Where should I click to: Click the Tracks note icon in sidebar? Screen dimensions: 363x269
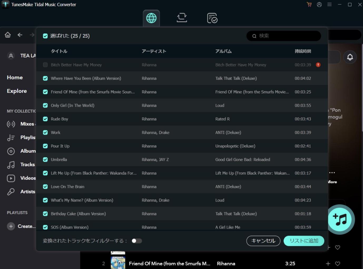(11, 165)
